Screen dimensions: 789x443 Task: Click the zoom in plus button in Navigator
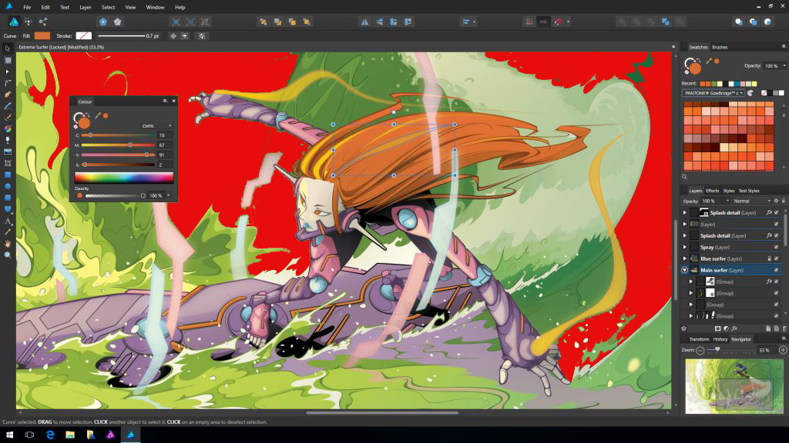pos(783,350)
